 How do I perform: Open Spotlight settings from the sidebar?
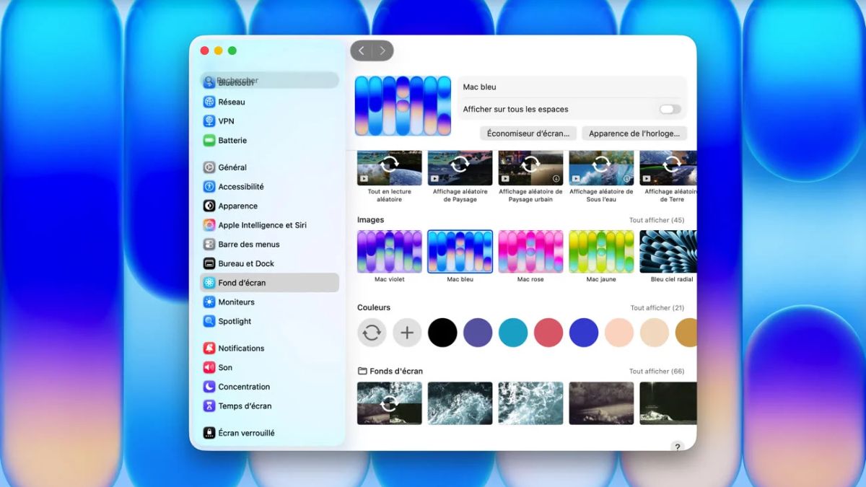pos(209,321)
